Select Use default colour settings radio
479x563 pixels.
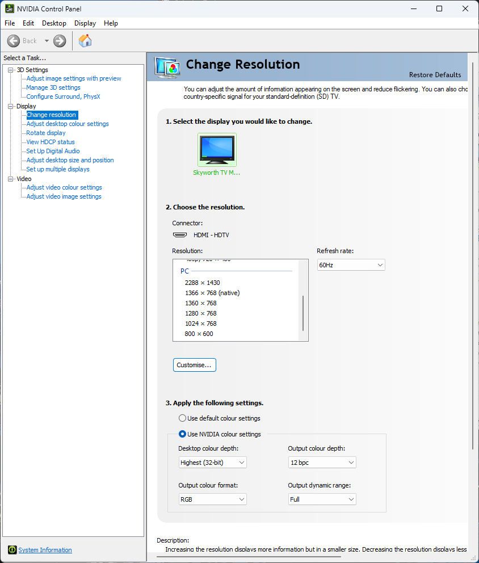tap(182, 418)
